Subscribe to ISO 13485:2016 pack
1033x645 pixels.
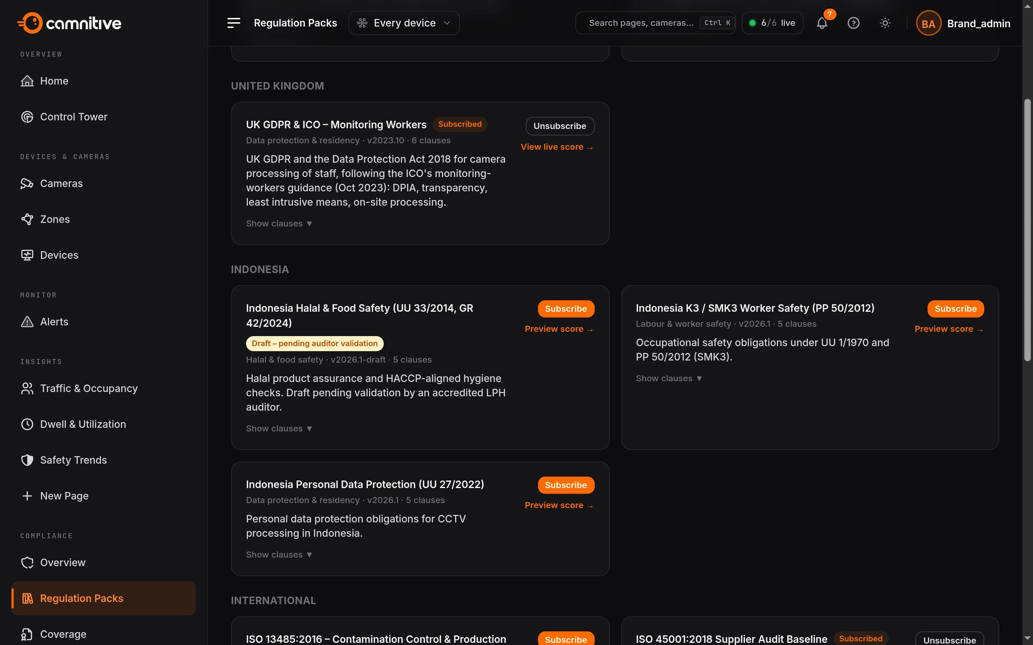(x=566, y=639)
